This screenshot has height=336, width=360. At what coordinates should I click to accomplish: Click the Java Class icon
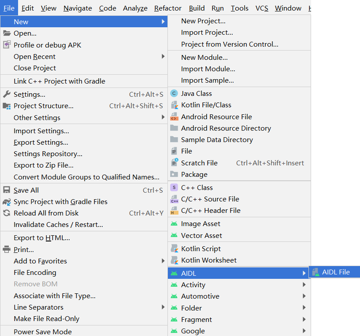pyautogui.click(x=174, y=93)
